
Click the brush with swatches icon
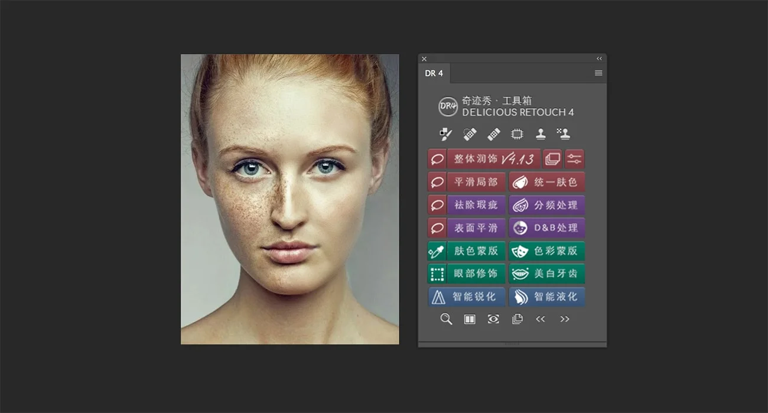point(445,133)
